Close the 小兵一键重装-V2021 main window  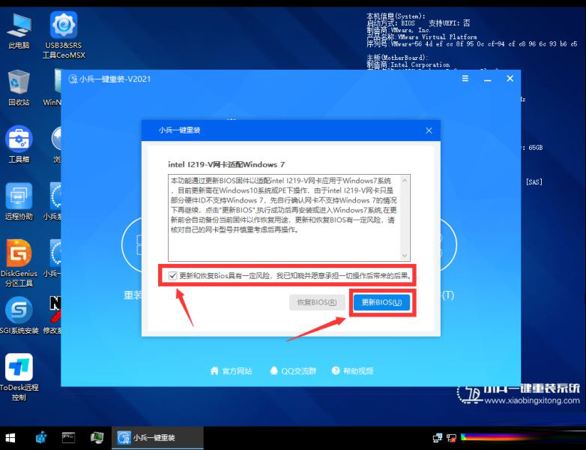[x=510, y=79]
